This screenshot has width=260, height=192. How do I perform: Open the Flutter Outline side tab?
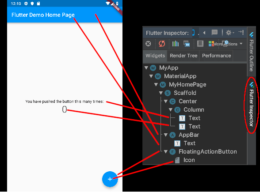pos(251,52)
